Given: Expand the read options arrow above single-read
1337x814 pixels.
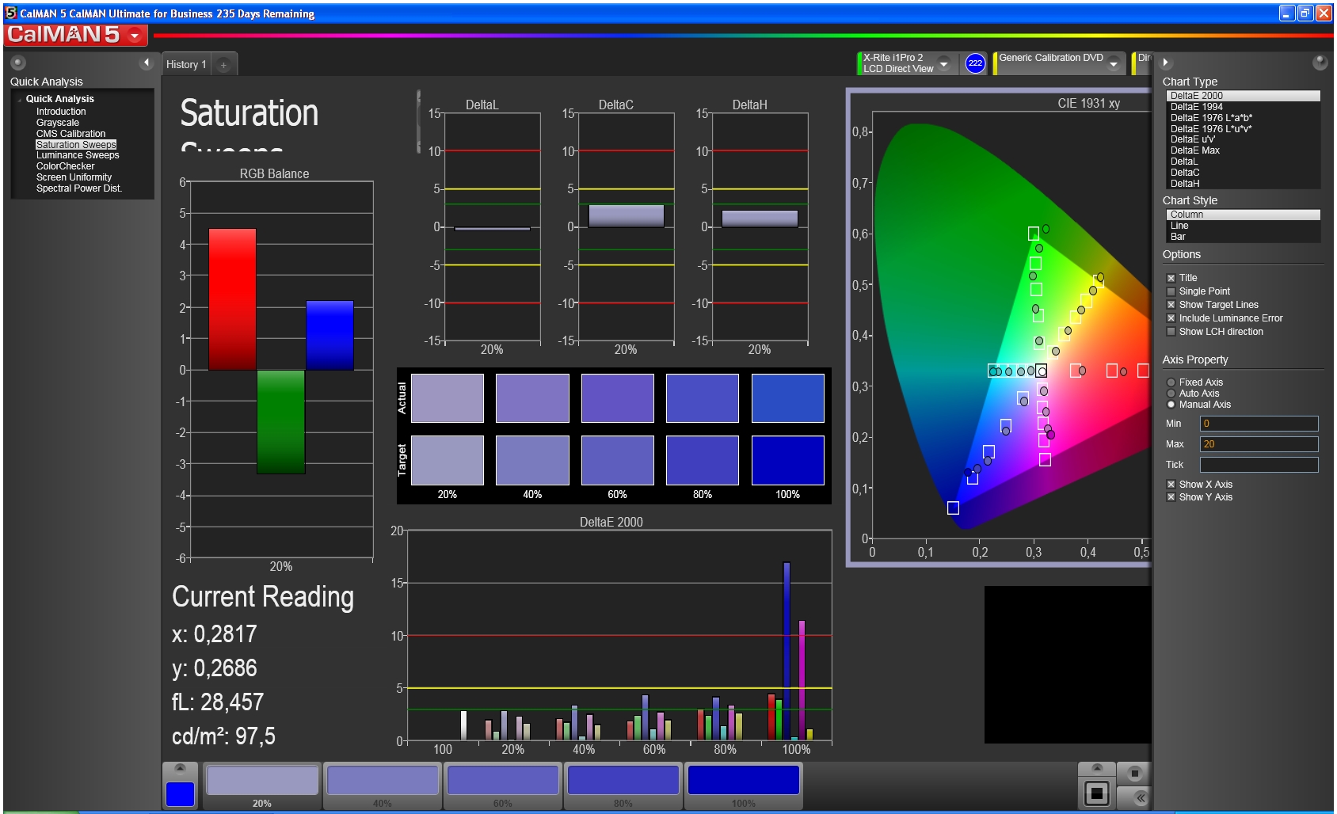Looking at the screenshot, I should (x=1097, y=769).
